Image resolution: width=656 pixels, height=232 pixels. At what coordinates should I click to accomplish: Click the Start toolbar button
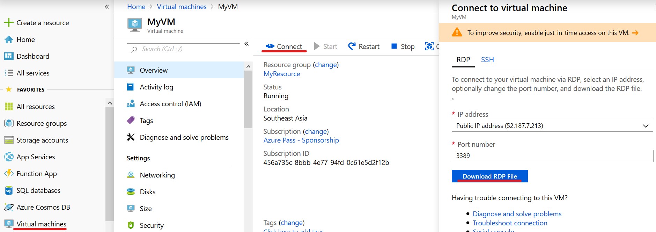[325, 46]
